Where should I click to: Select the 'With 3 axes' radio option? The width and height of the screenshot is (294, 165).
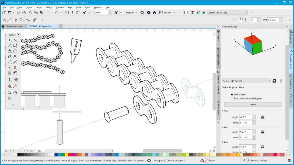(232, 95)
